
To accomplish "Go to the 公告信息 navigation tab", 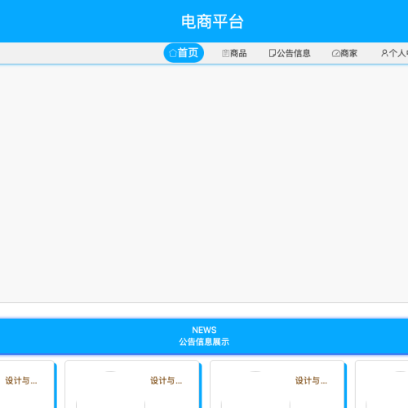I will (x=290, y=53).
